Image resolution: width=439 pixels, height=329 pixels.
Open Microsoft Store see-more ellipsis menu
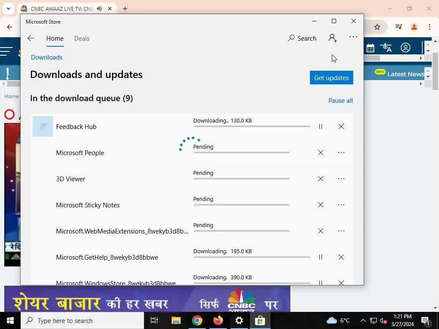click(353, 37)
